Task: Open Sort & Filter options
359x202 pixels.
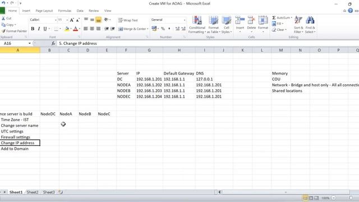Action: pyautogui.click(x=298, y=25)
